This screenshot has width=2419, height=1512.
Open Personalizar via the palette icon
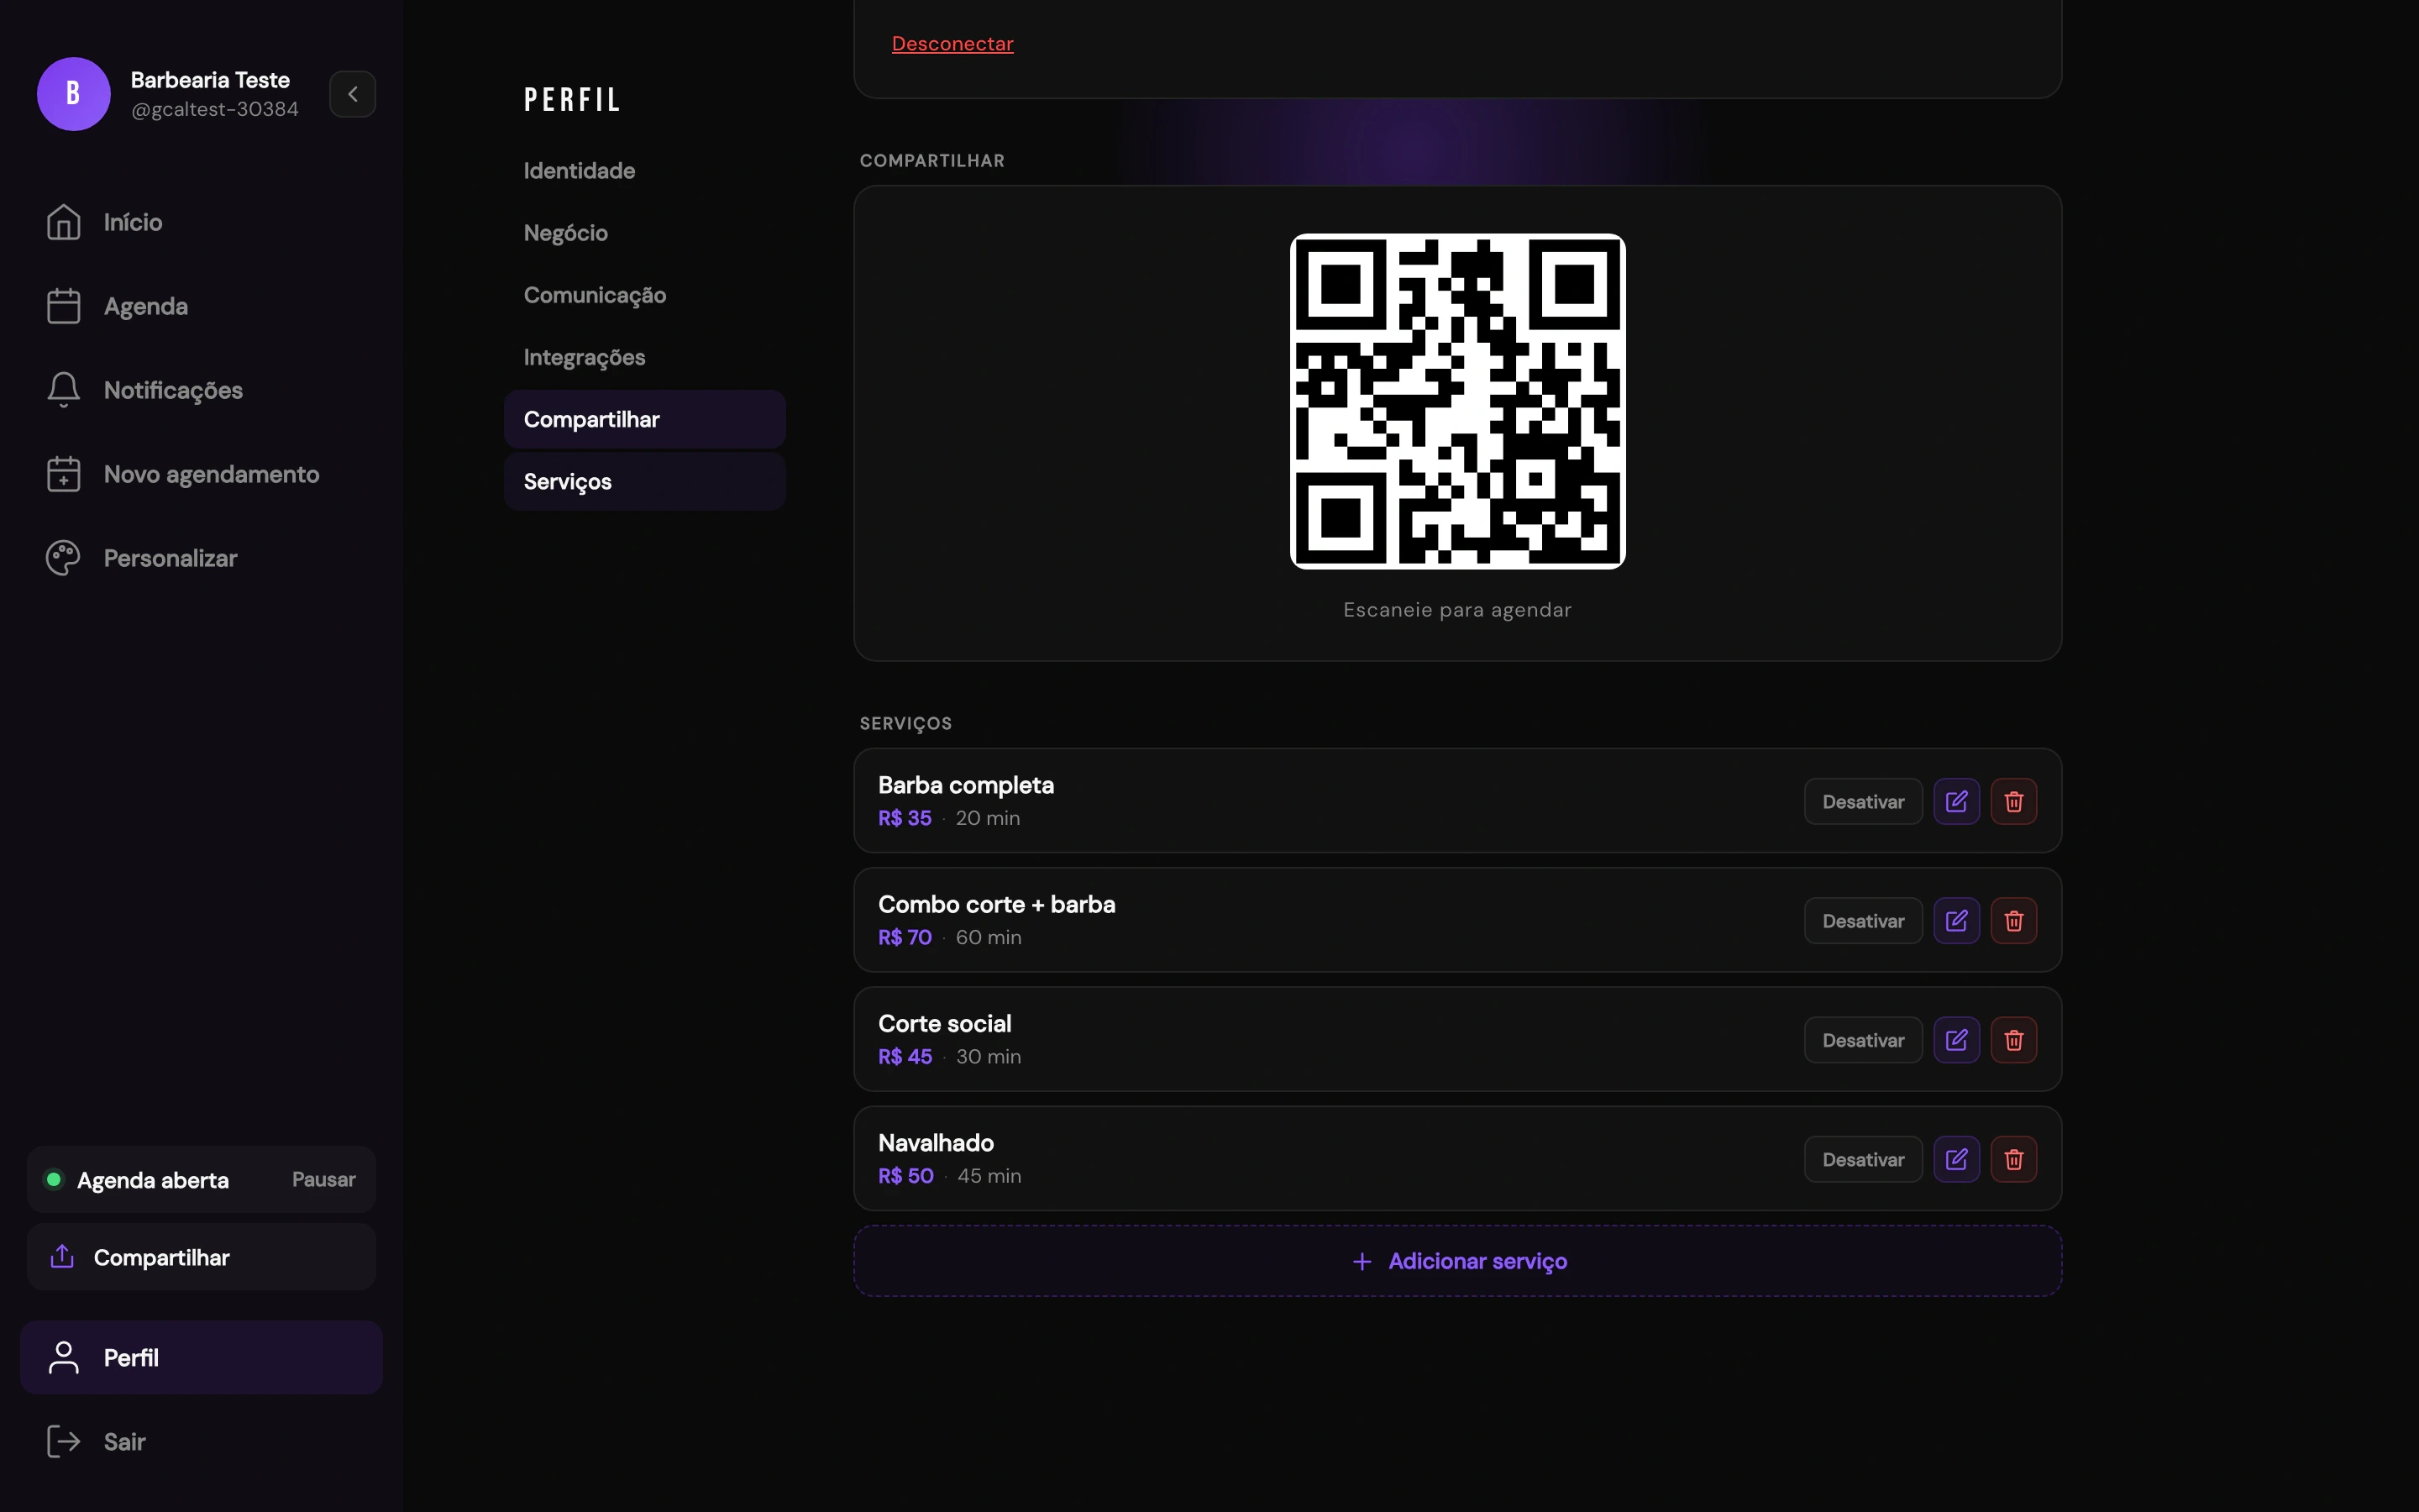(63, 558)
